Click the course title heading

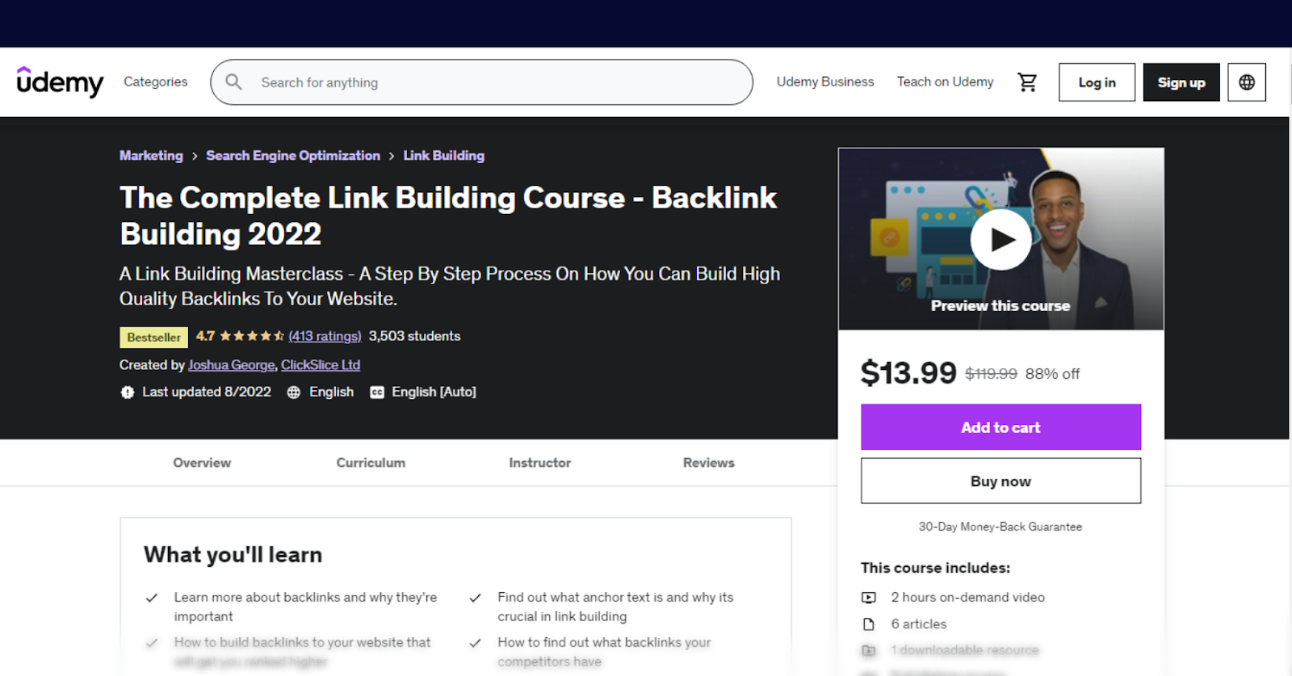pyautogui.click(x=448, y=216)
